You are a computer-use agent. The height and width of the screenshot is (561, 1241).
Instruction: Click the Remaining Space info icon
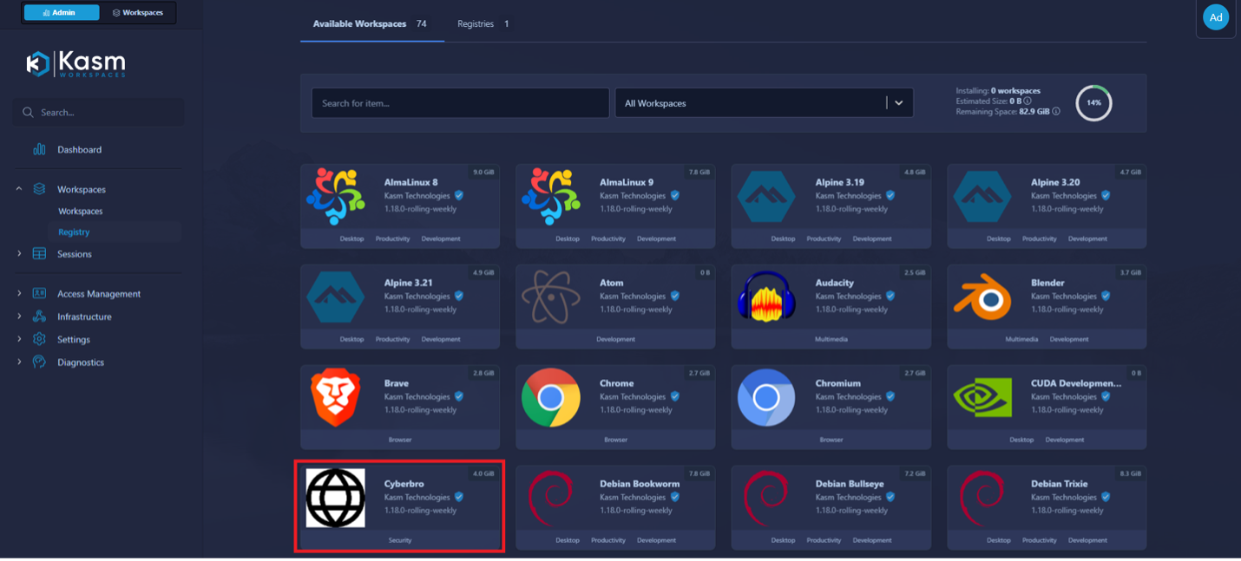click(1056, 112)
